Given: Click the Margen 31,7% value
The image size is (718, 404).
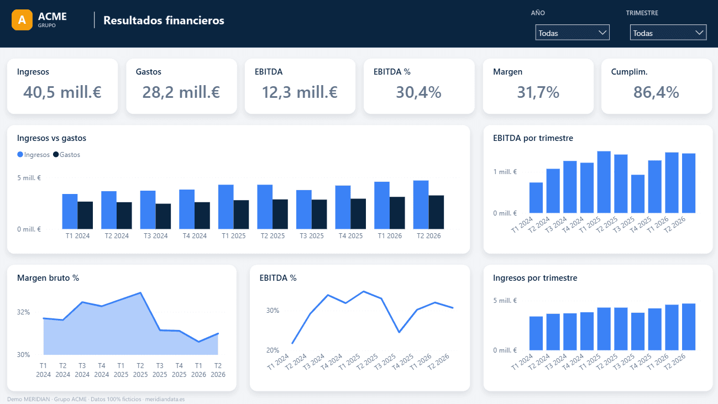Looking at the screenshot, I should point(538,92).
